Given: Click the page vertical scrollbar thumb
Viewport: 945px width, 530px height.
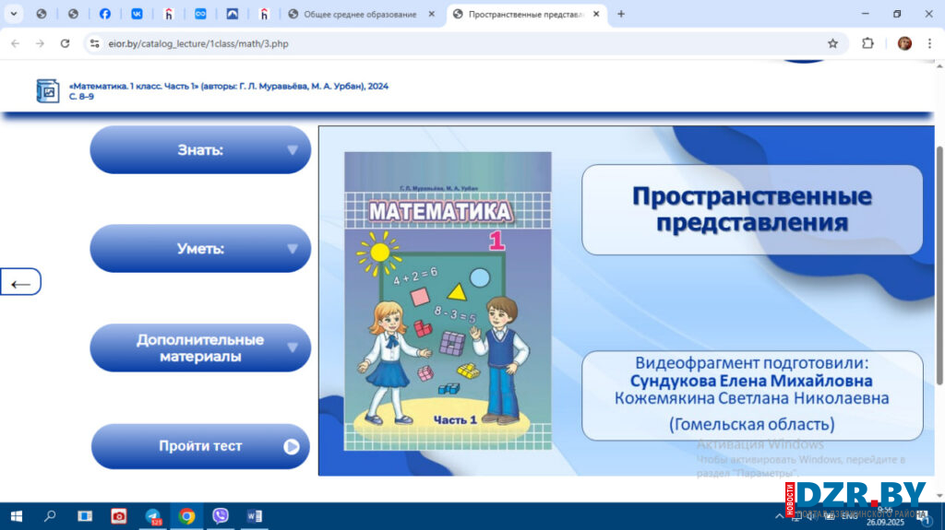Looking at the screenshot, I should click(x=939, y=265).
